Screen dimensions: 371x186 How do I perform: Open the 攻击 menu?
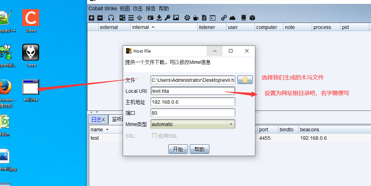pos(138,8)
